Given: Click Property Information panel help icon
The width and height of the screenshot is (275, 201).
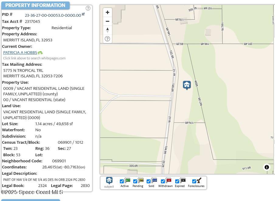Looking at the screenshot, I should 88,8.
